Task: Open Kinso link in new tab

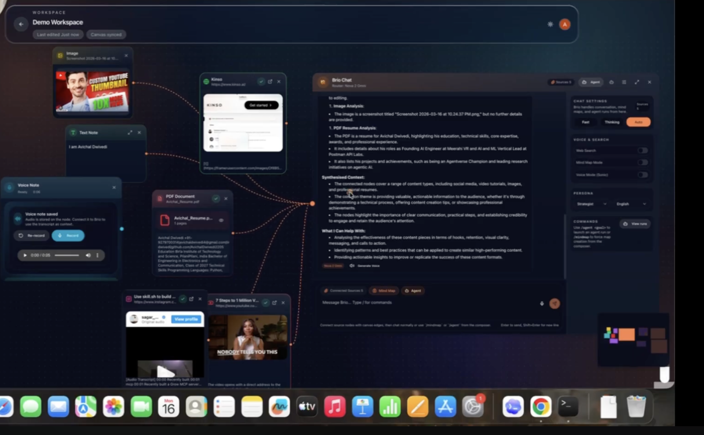Action: click(270, 82)
